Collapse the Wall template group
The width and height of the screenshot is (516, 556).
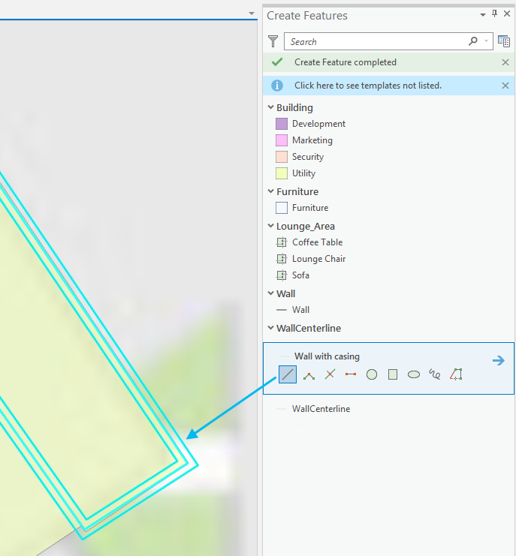[271, 293]
